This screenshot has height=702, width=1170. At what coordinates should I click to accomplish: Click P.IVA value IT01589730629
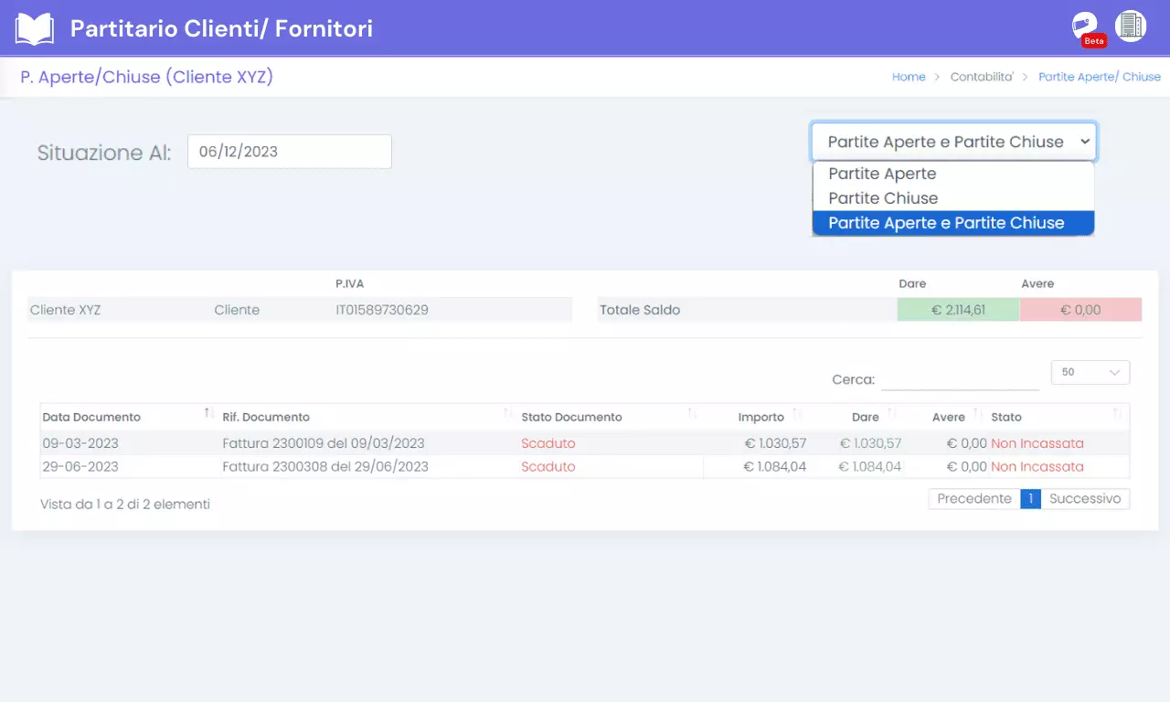(382, 310)
